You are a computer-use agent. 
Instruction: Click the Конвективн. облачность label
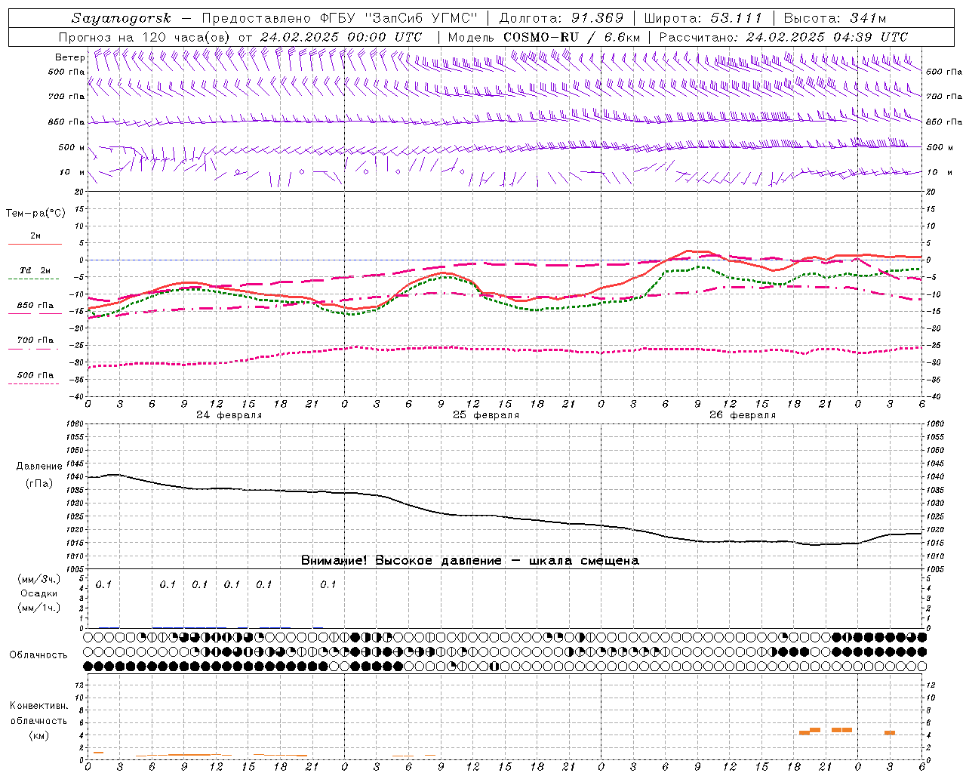38,720
